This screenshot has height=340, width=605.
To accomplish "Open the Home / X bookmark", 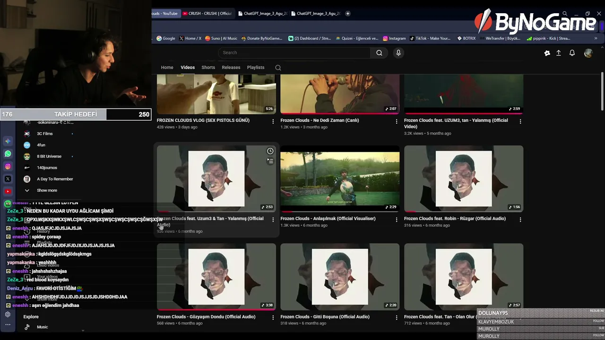I will pos(190,39).
